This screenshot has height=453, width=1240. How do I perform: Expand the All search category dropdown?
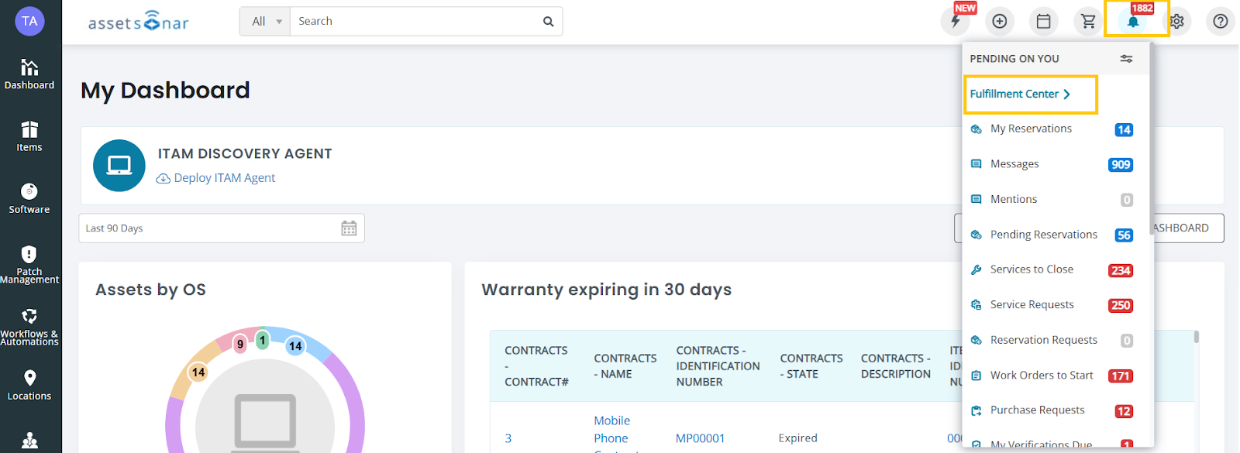[x=266, y=22]
